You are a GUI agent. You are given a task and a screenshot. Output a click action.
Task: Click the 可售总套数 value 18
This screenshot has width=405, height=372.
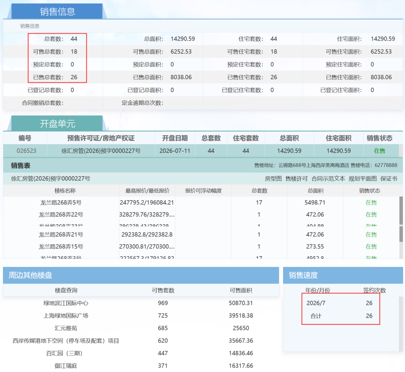pyautogui.click(x=74, y=51)
